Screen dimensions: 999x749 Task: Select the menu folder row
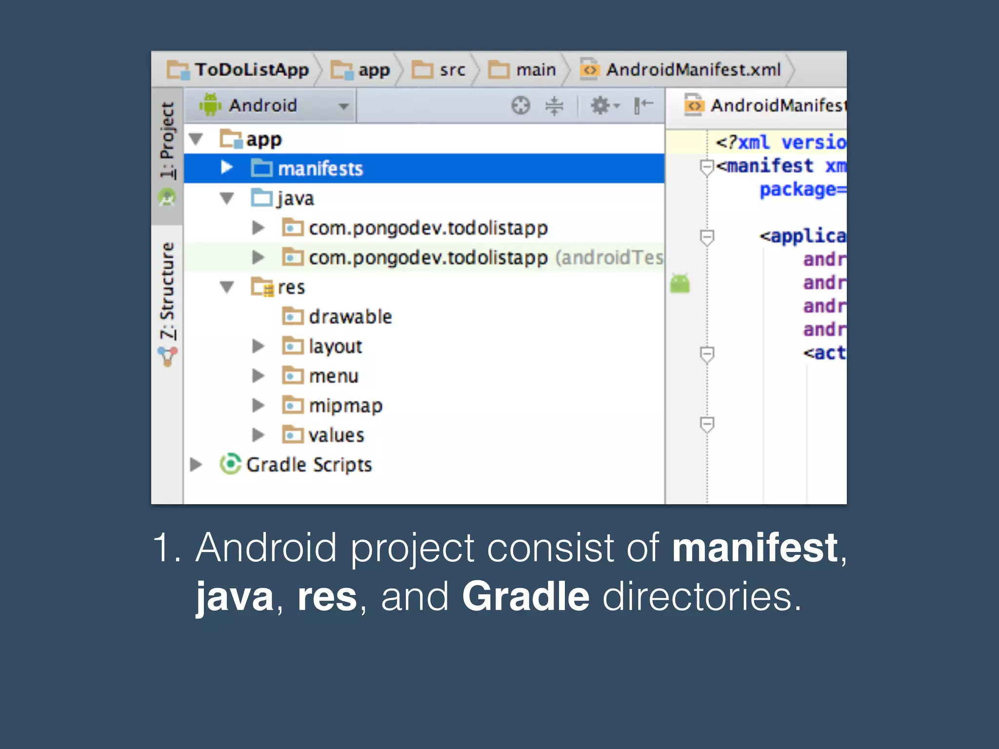tap(424, 376)
